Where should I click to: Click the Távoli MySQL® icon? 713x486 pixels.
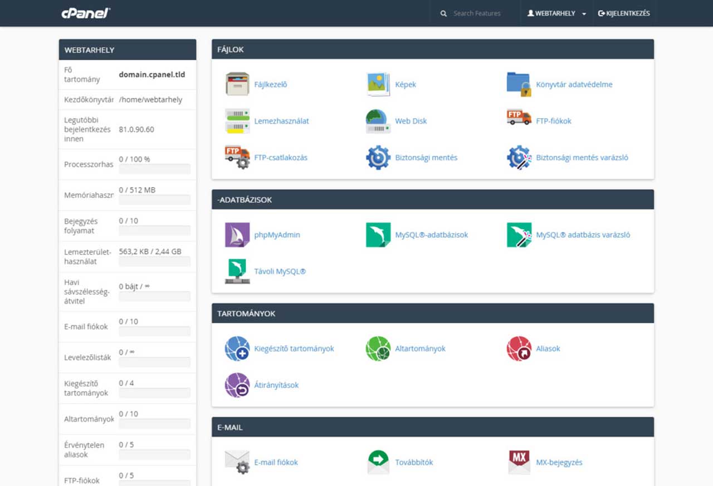pos(237,271)
